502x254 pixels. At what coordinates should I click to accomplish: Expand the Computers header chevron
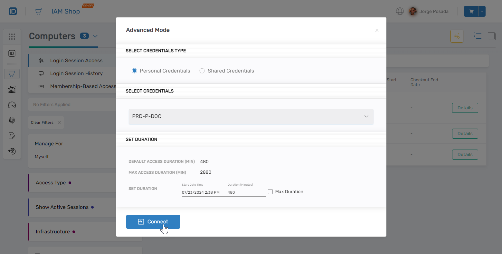[95, 36]
